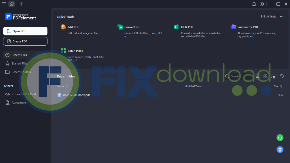Switch recent files to grid view
Screen dimensions: 290x163
click(x=265, y=76)
